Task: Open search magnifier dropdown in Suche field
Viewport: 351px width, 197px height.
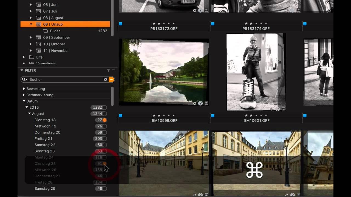Action: point(25,79)
